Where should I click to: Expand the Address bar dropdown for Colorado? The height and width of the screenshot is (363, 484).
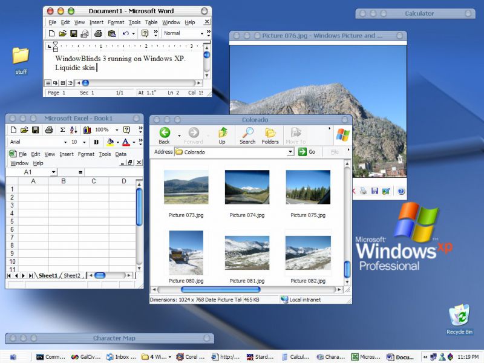[x=290, y=152]
